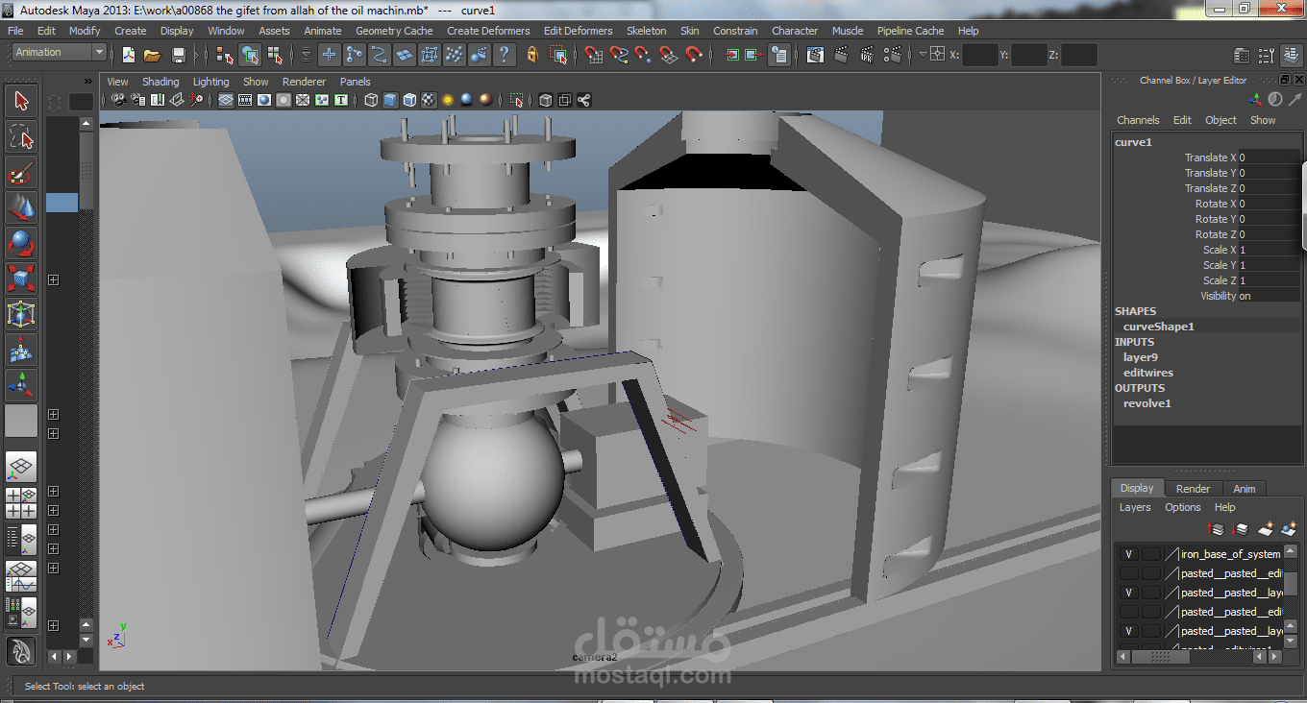Click the viewport wireframe cube icon
The width and height of the screenshot is (1307, 703).
coord(371,100)
